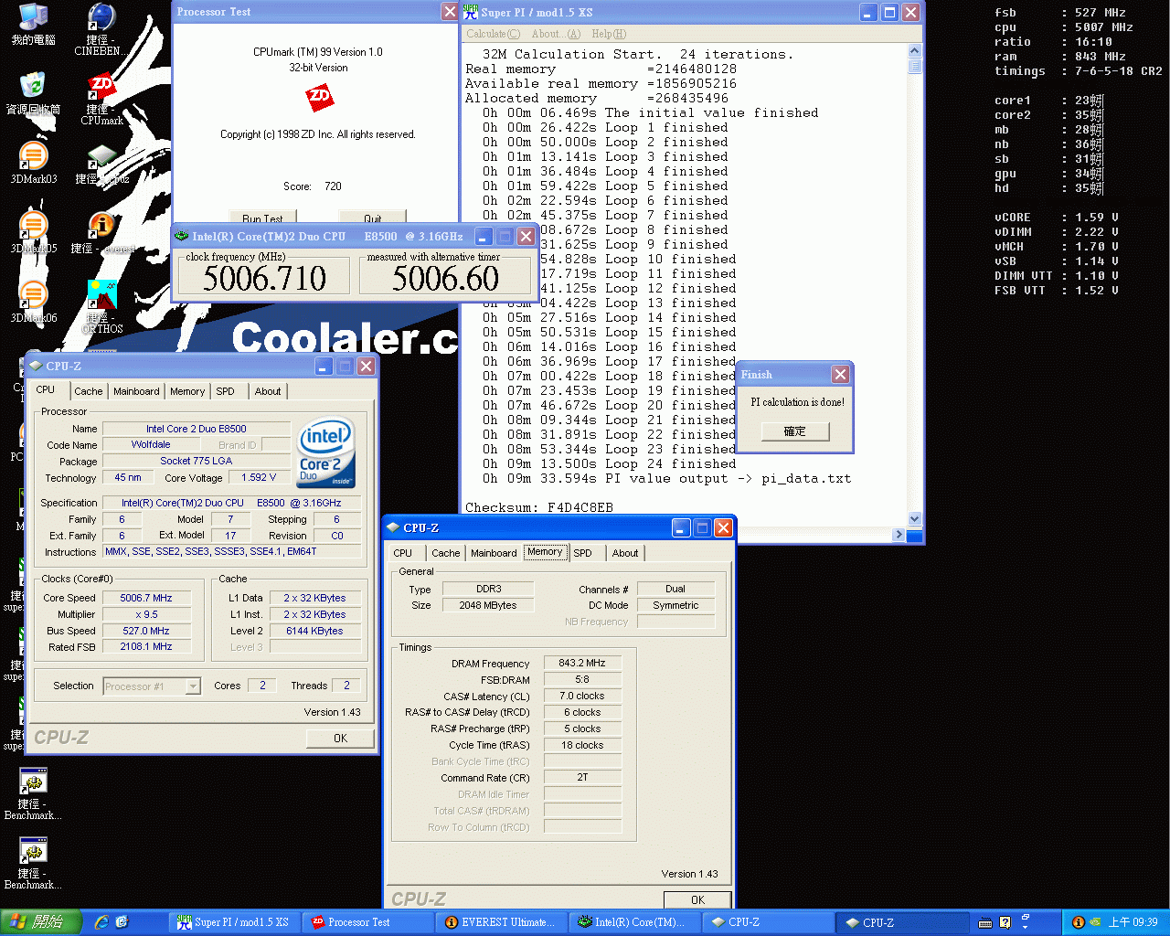Image resolution: width=1170 pixels, height=936 pixels.
Task: Click the FSB:DRAM value 5:8
Action: pos(582,679)
